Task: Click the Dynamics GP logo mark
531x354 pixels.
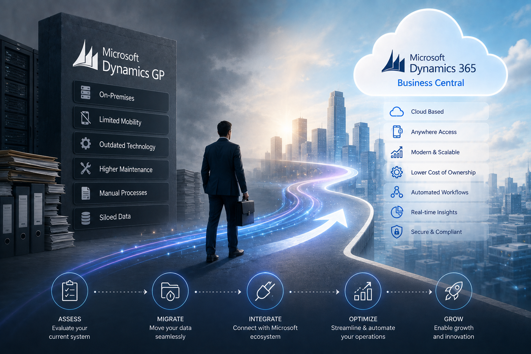Action: pyautogui.click(x=85, y=55)
